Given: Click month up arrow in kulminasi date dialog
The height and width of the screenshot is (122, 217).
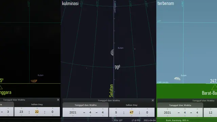Looking at the screenshot, I should (x=91, y=109).
